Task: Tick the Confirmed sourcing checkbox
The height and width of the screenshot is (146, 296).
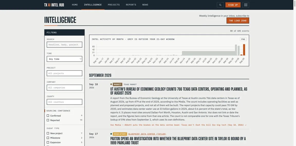Action: (48, 116)
